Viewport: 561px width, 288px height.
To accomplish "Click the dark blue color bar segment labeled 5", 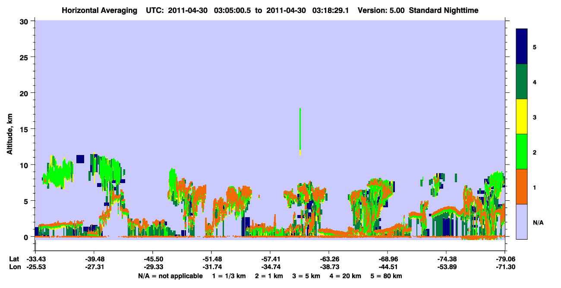I will pos(522,47).
